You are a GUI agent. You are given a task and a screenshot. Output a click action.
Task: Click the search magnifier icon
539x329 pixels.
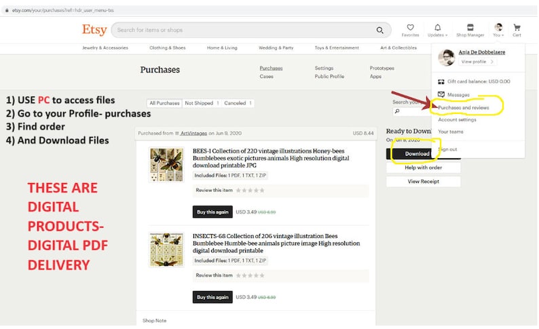point(380,31)
